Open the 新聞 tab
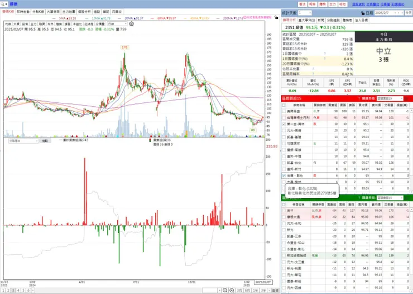The image size is (413, 294). click(321, 20)
